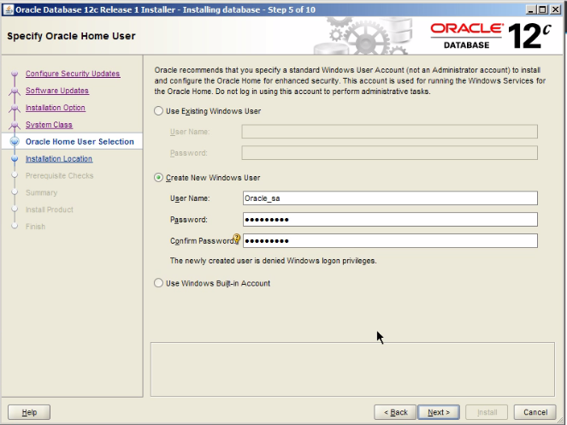Click the Prerequisite Checks step label
Viewport: 567px width, 425px height.
tap(59, 175)
